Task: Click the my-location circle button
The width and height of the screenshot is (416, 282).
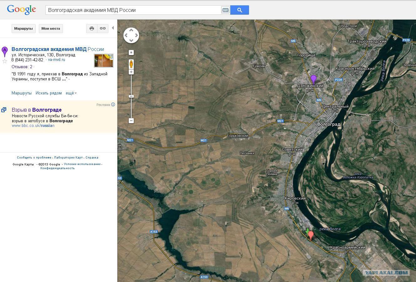Action: pos(131,53)
